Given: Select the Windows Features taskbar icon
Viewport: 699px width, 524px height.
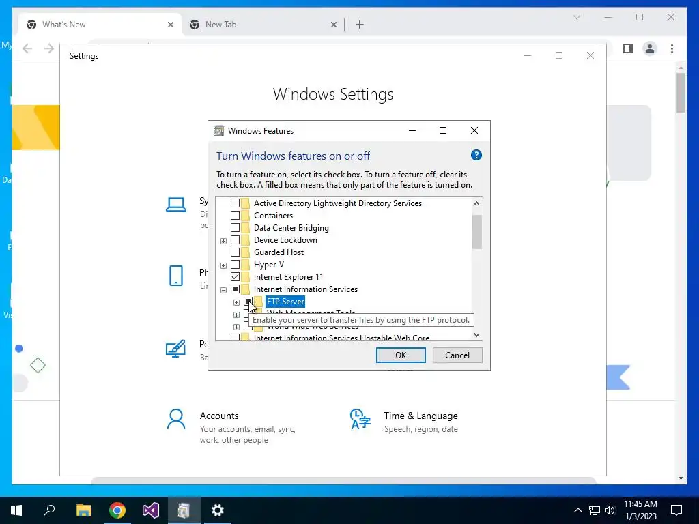Looking at the screenshot, I should tap(184, 510).
